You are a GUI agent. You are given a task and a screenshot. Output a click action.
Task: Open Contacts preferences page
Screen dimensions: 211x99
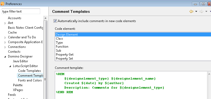(14, 52)
